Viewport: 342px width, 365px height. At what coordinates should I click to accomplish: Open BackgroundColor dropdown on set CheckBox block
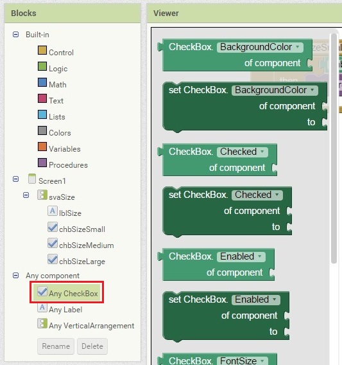click(275, 90)
